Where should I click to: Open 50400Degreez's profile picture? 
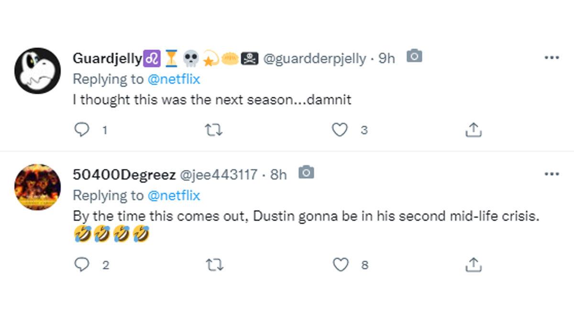pos(37,187)
